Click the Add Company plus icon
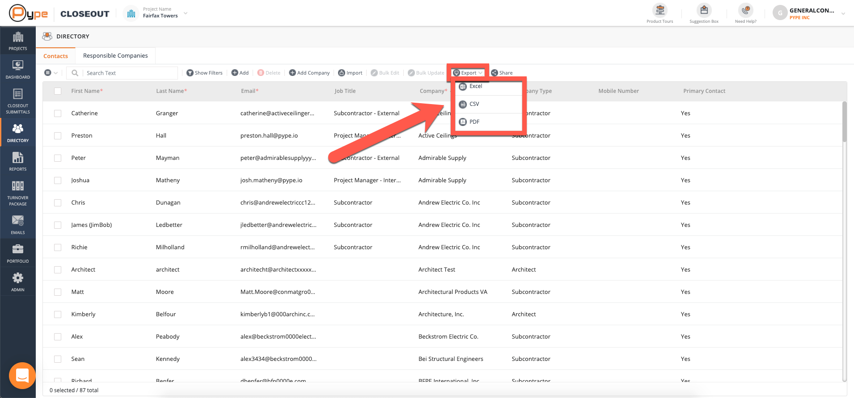Screen dimensions: 854x398 point(292,73)
